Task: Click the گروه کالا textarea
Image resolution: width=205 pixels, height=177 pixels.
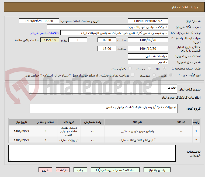Action: pyautogui.click(x=103, y=109)
